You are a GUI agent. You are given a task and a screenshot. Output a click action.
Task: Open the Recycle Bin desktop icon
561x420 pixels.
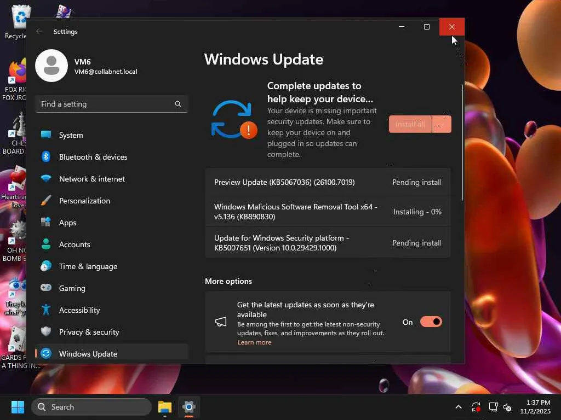(17, 22)
